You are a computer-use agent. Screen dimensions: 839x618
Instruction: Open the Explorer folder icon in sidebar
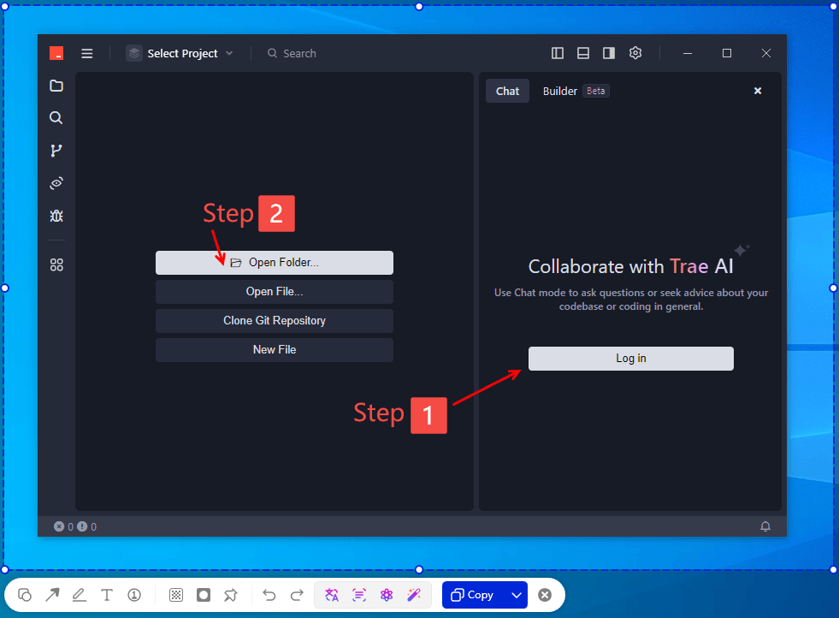click(56, 86)
